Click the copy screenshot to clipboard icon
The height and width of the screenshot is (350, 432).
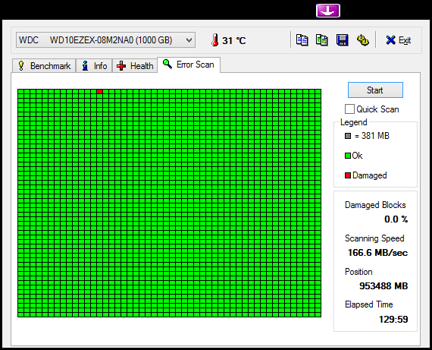coord(322,40)
